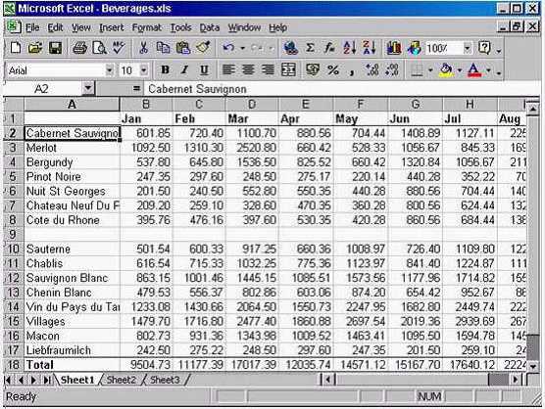This screenshot has width=545, height=409.
Task: Select the Cut scissors icon
Action: 143,48
